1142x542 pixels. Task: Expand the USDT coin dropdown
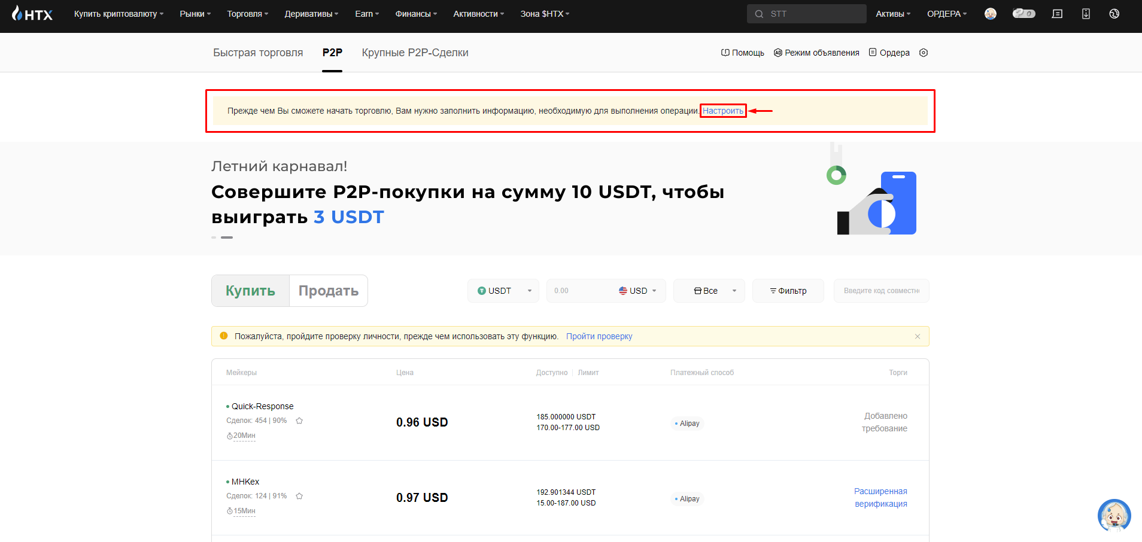[x=503, y=291]
